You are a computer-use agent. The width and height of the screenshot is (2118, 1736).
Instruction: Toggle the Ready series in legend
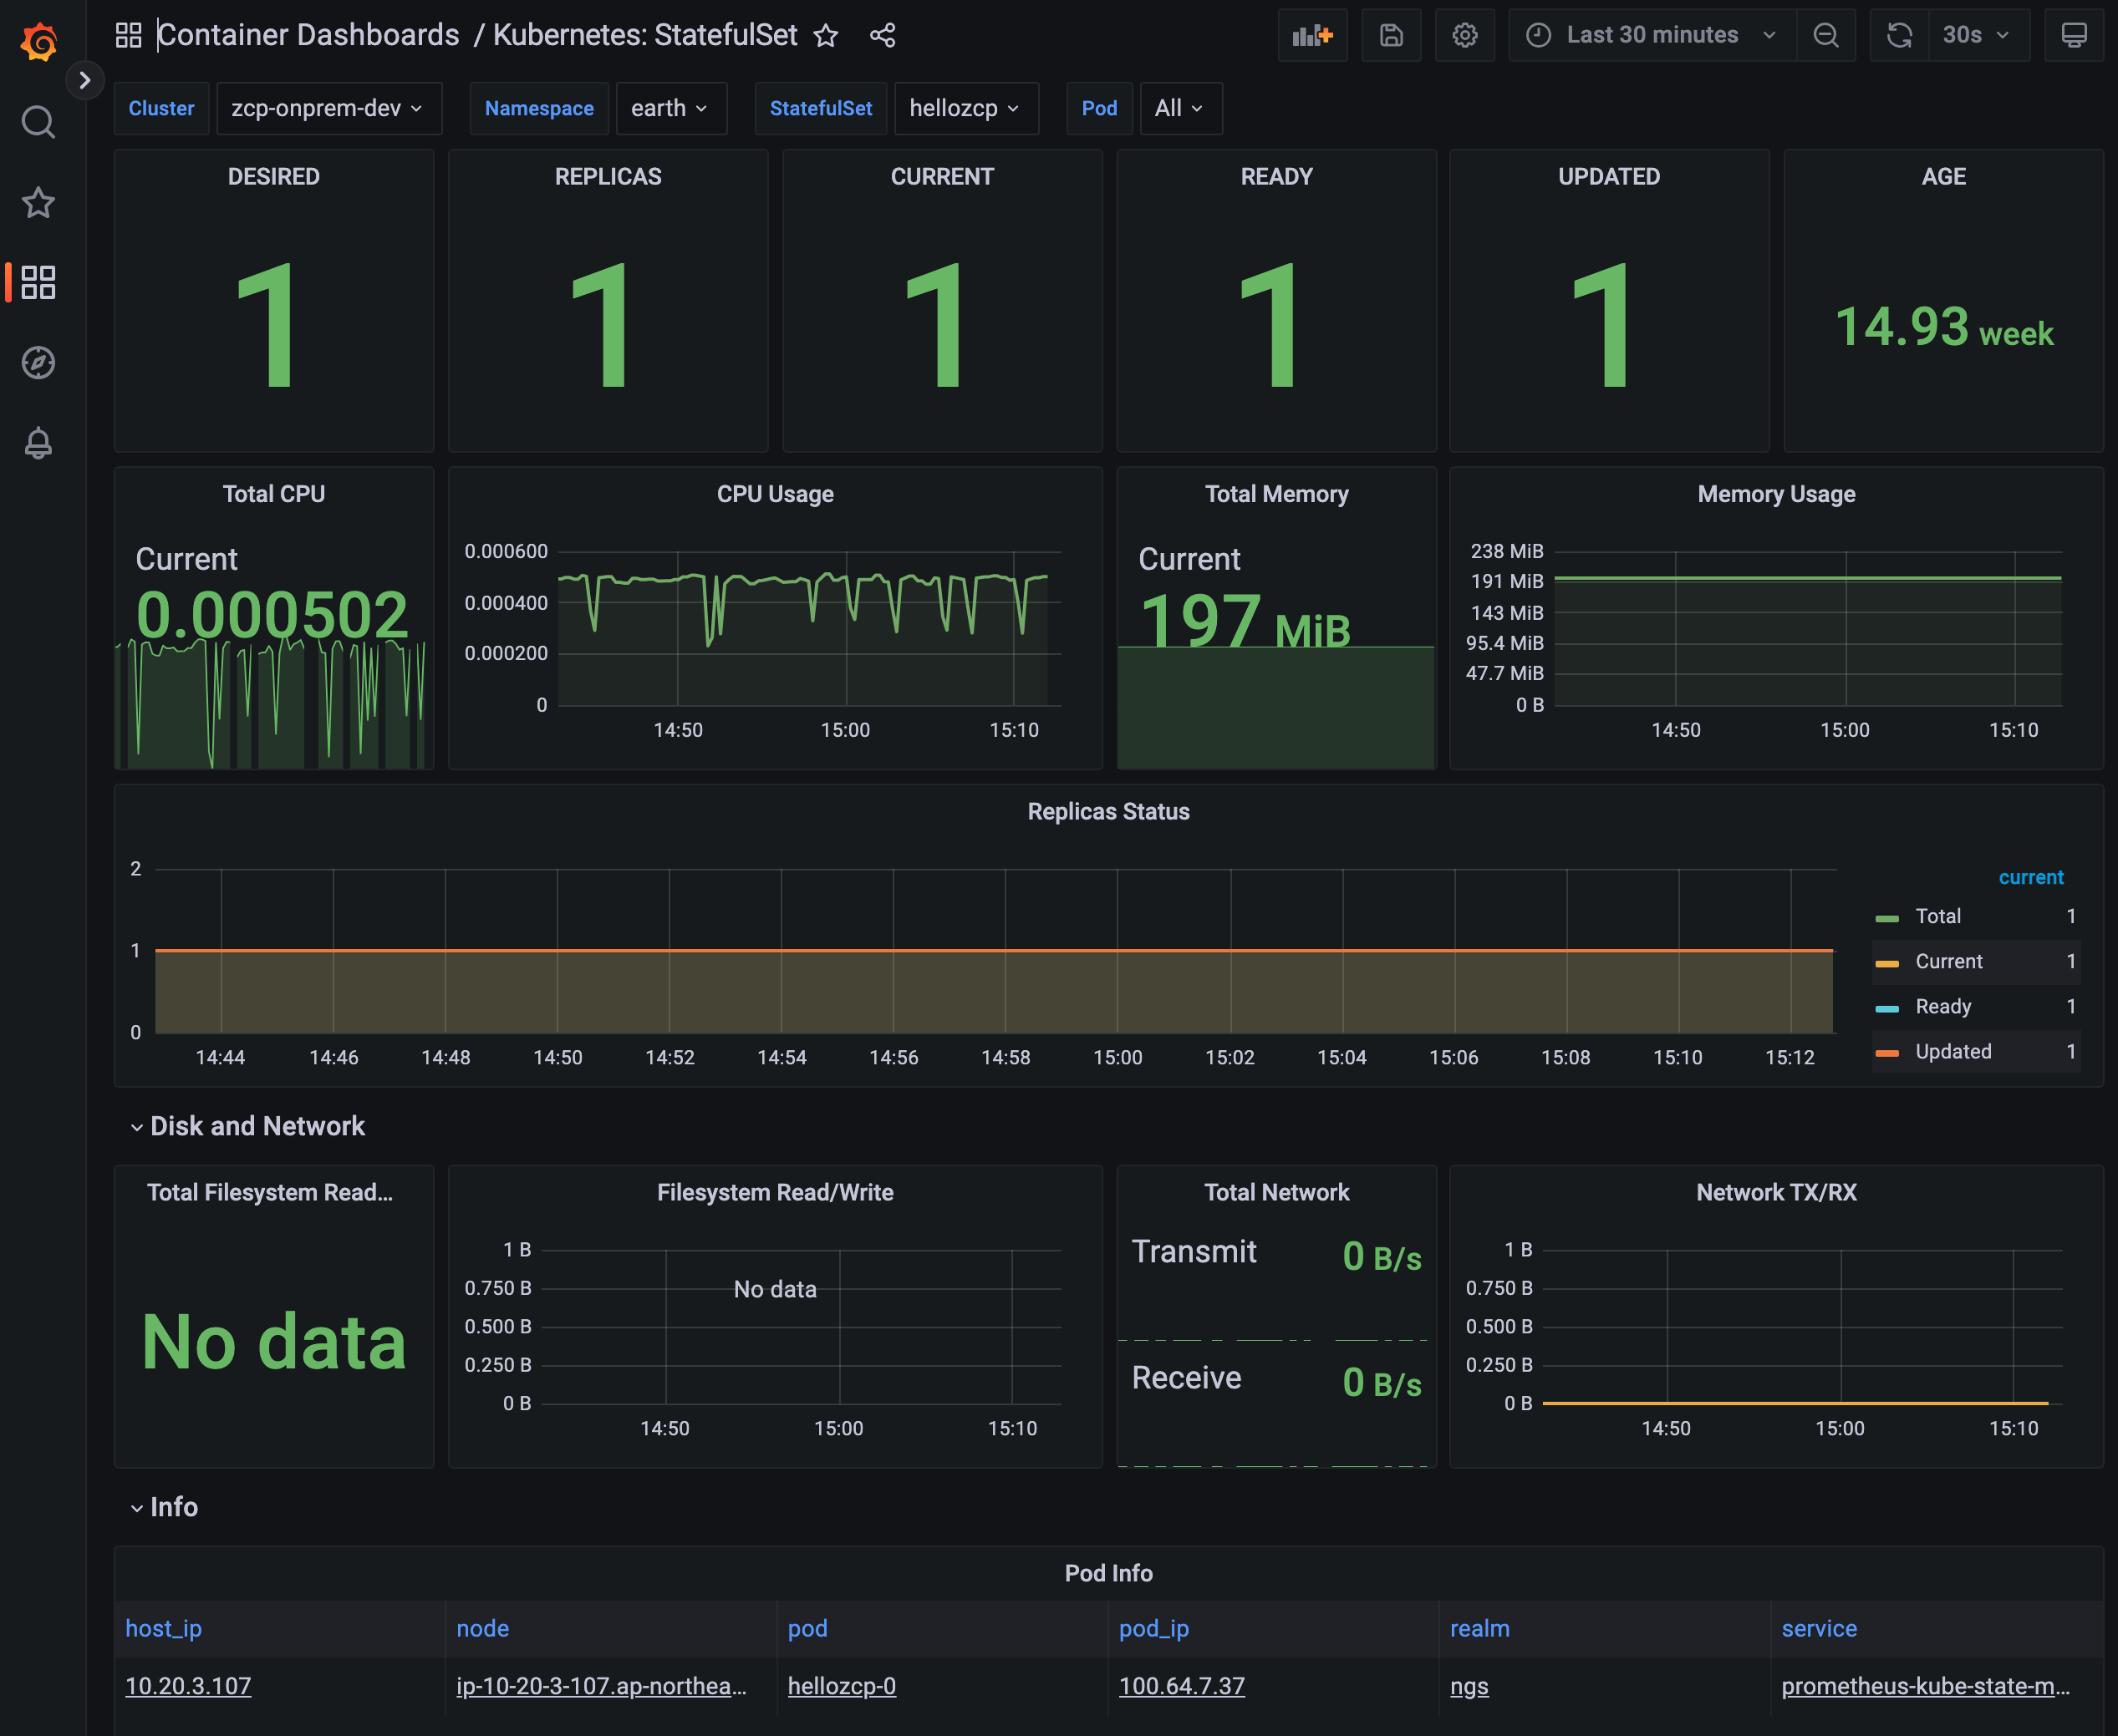tap(1943, 1006)
